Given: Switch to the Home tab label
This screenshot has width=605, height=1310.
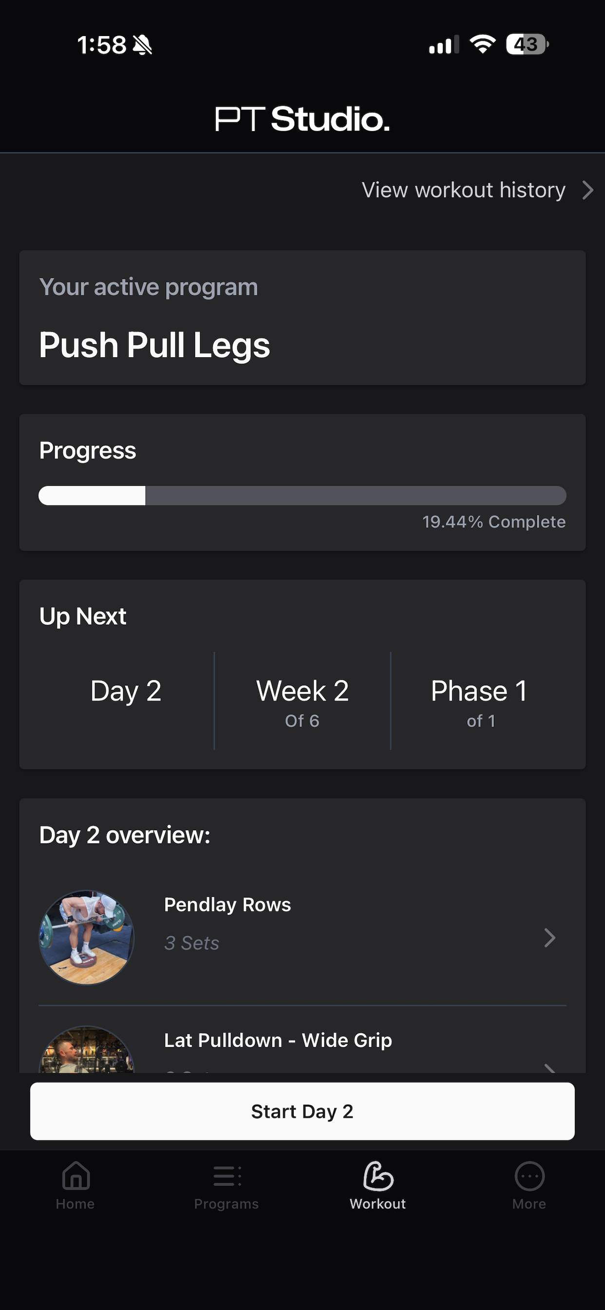Looking at the screenshot, I should (x=75, y=1204).
